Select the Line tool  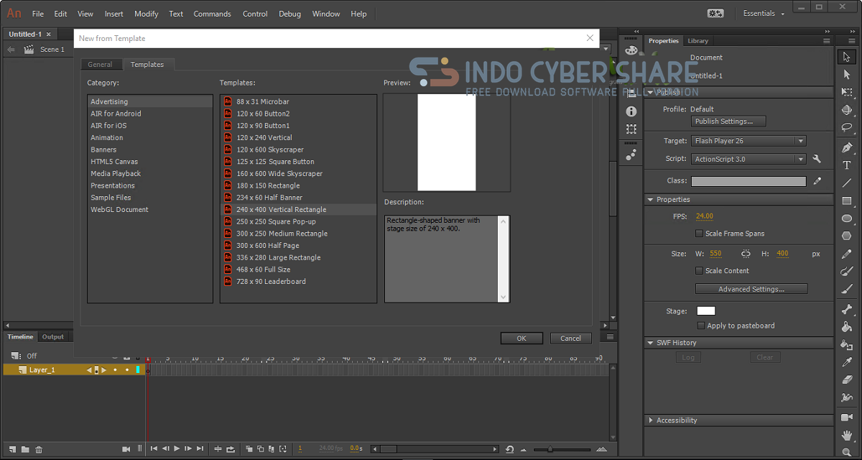click(847, 183)
